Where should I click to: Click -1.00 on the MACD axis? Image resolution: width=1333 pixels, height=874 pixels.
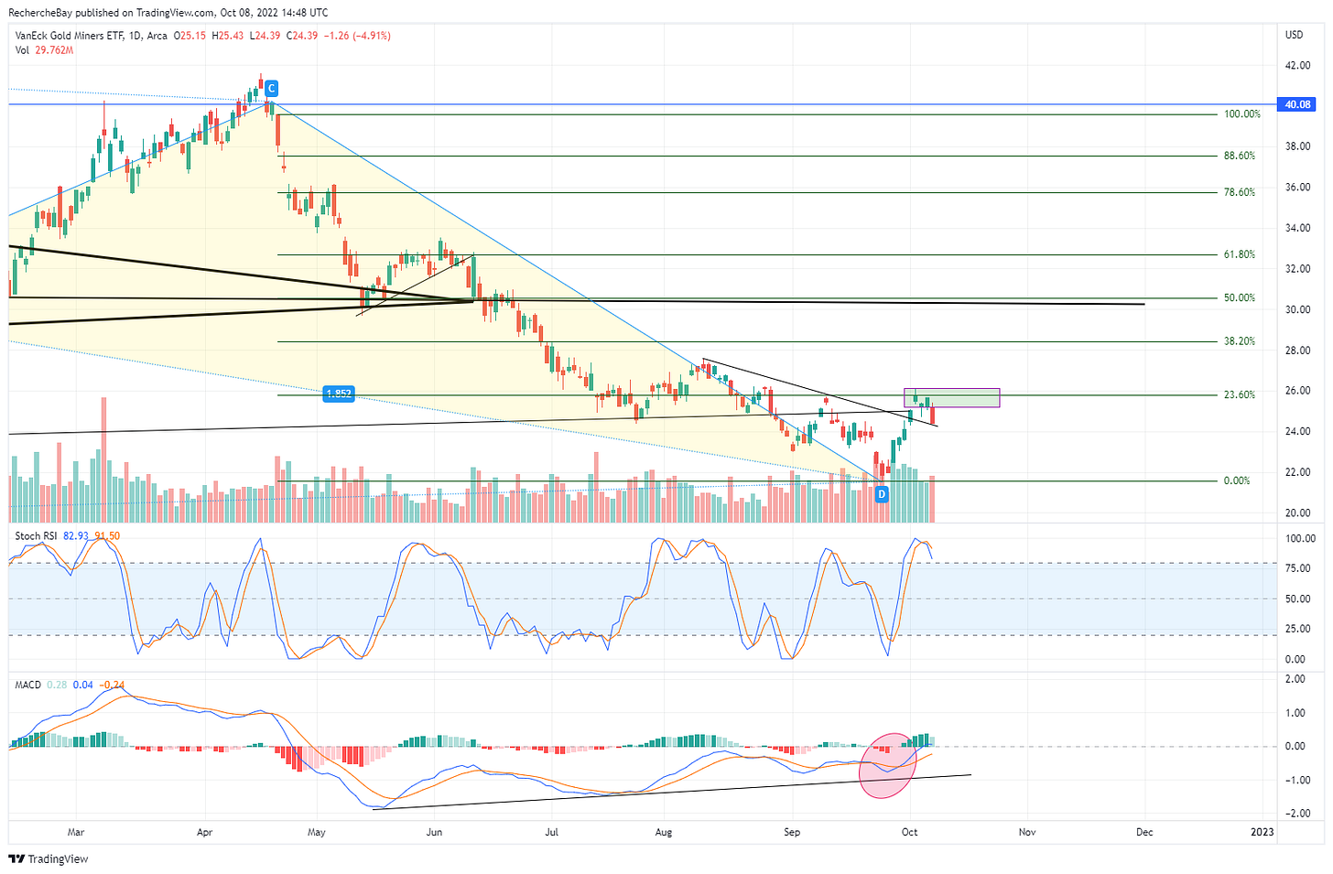pos(1294,780)
